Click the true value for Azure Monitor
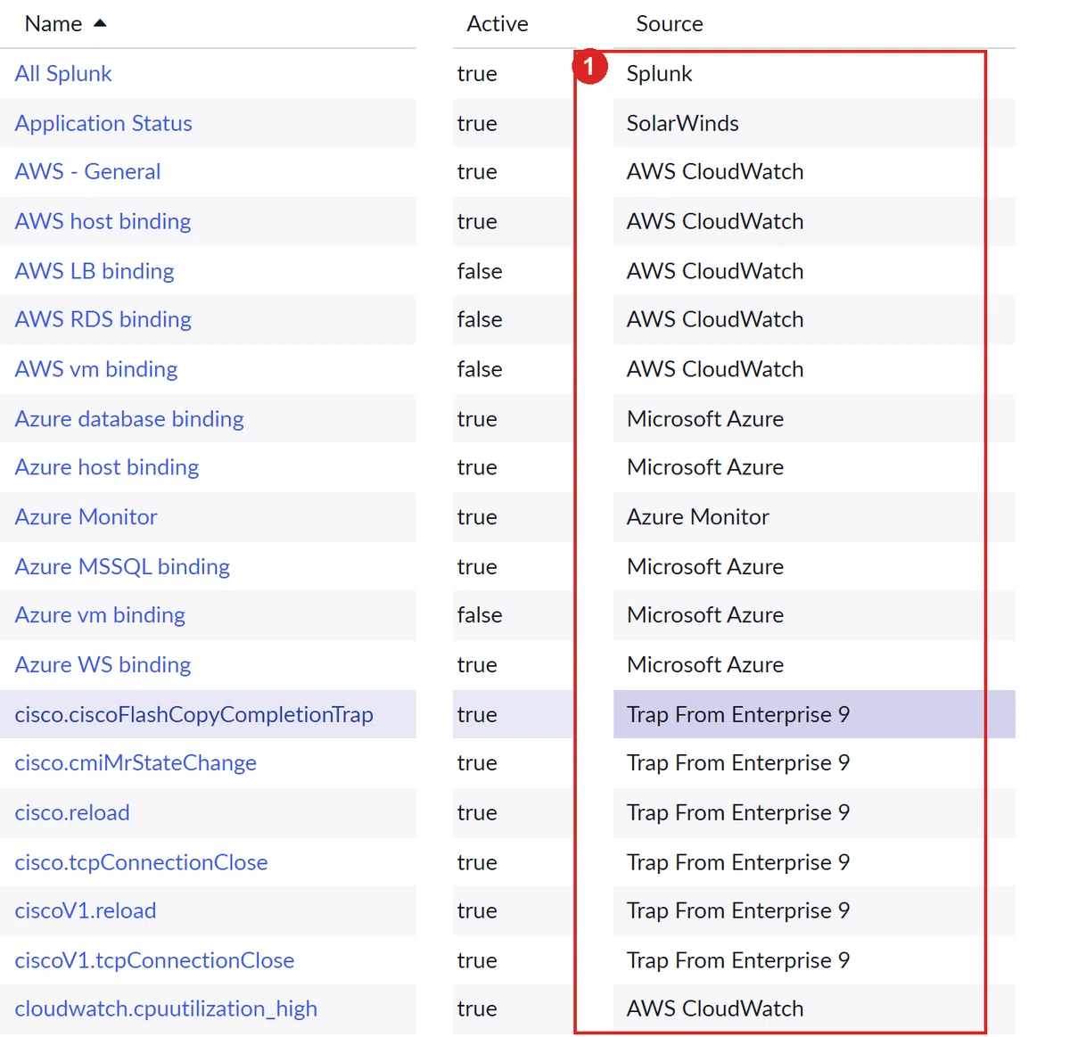 pos(477,517)
